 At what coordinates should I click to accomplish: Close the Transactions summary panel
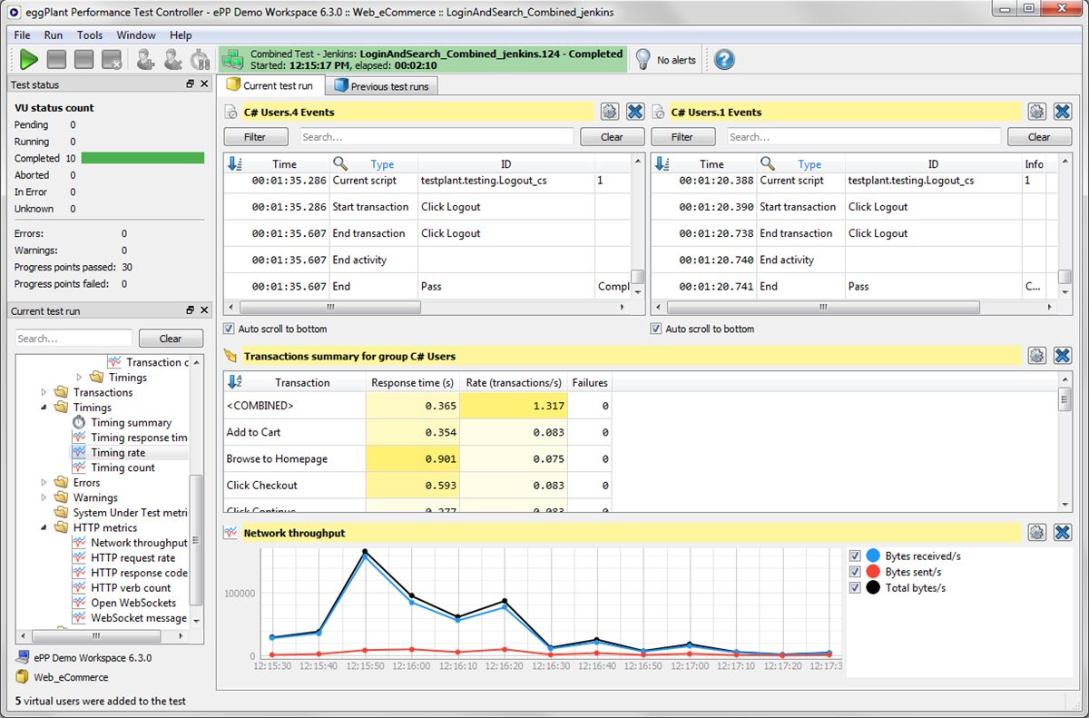(x=1063, y=356)
